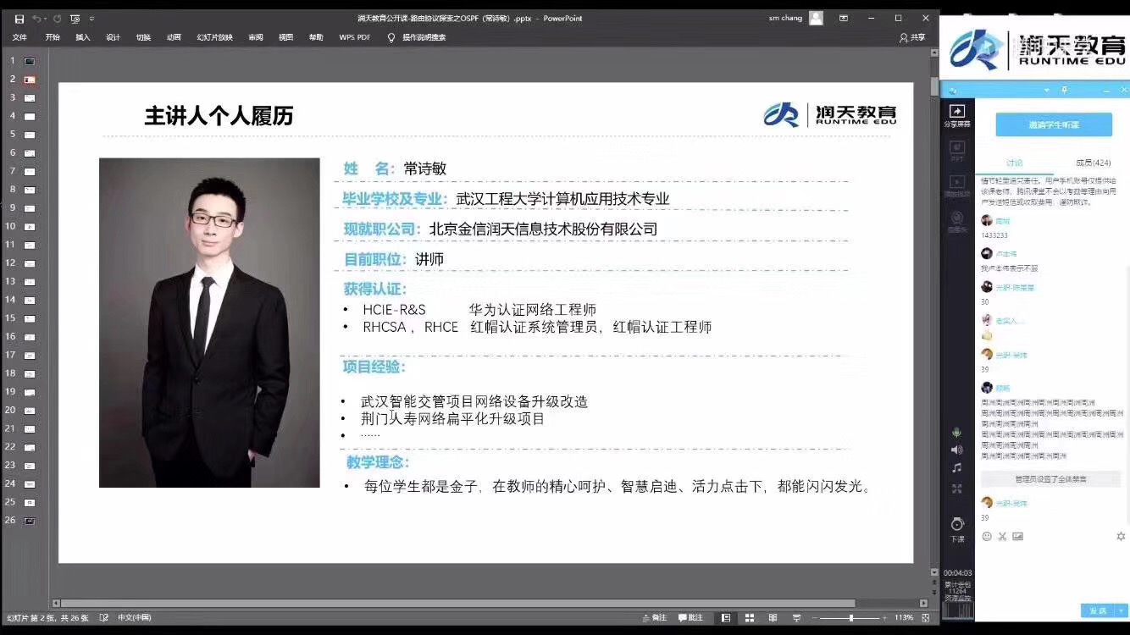Screen dimensions: 1130x635
Task: Click the 分享屏幕 share screen icon
Action: coord(956,114)
